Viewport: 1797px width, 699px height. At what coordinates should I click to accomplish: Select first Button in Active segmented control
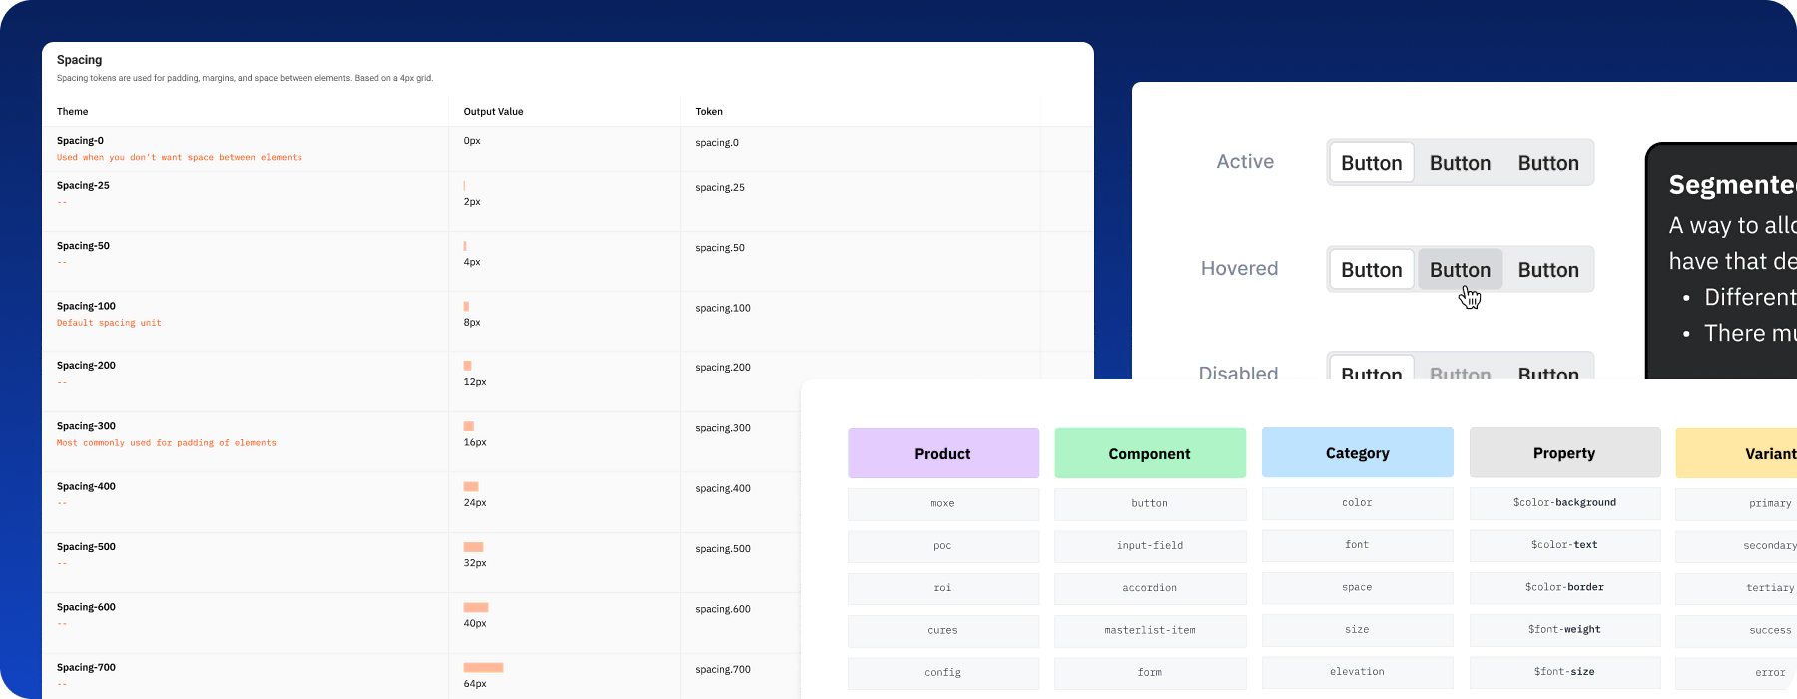[x=1371, y=163]
